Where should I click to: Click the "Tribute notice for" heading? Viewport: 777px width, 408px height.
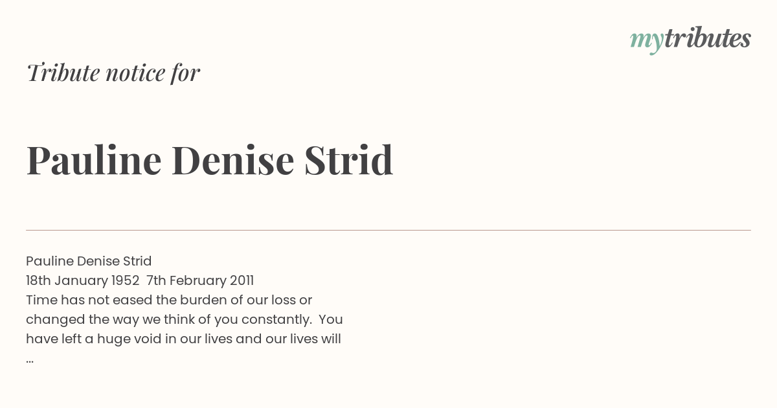(x=113, y=73)
